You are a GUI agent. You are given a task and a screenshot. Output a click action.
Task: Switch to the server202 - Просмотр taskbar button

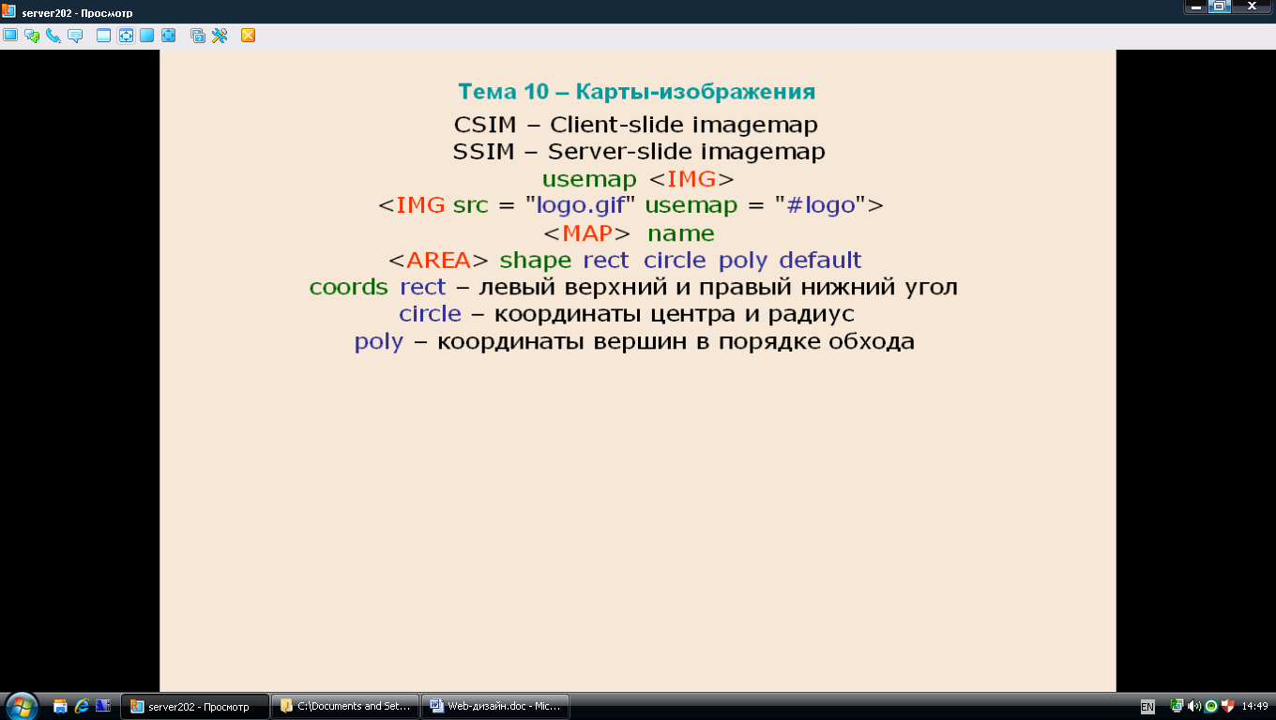click(195, 706)
